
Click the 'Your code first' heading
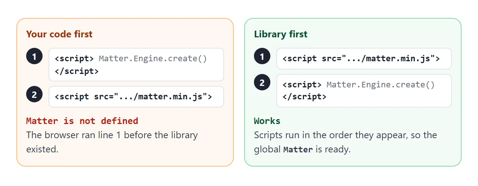[x=59, y=34]
